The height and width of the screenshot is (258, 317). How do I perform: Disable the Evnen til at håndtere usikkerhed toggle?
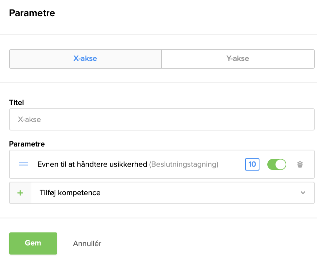[x=276, y=165]
